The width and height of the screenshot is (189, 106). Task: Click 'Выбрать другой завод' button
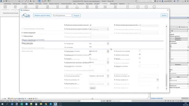(42, 15)
